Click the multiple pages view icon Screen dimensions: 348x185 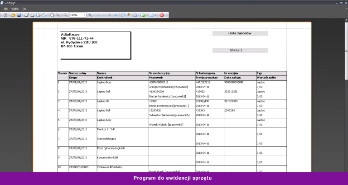(123, 15)
